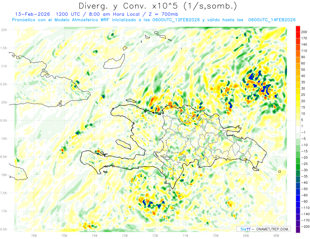
Task: Click the '6.5N' latitude label
Action: [x=4, y=229]
